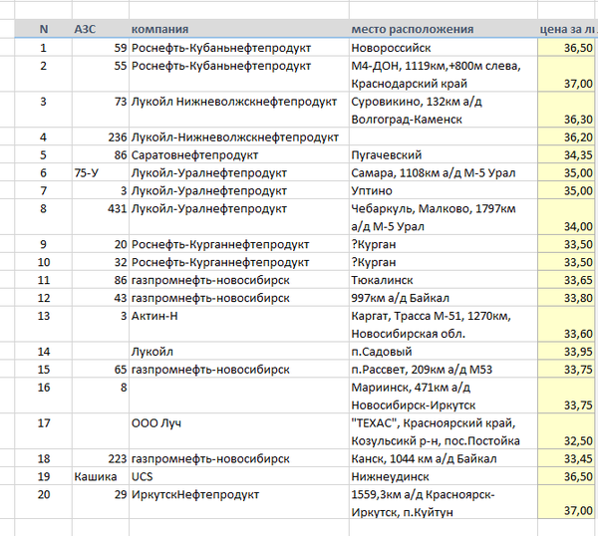
Task: Select the АЗС cell with value 8
Action: (x=101, y=396)
